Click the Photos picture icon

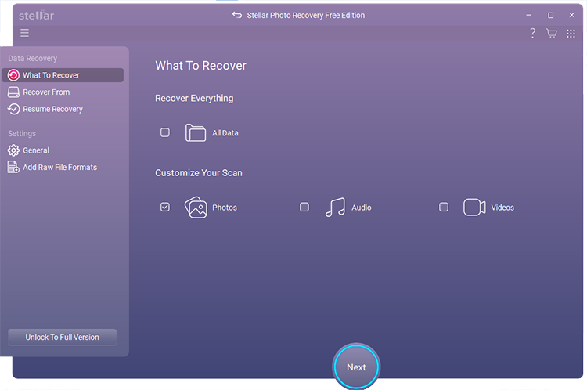(x=196, y=208)
